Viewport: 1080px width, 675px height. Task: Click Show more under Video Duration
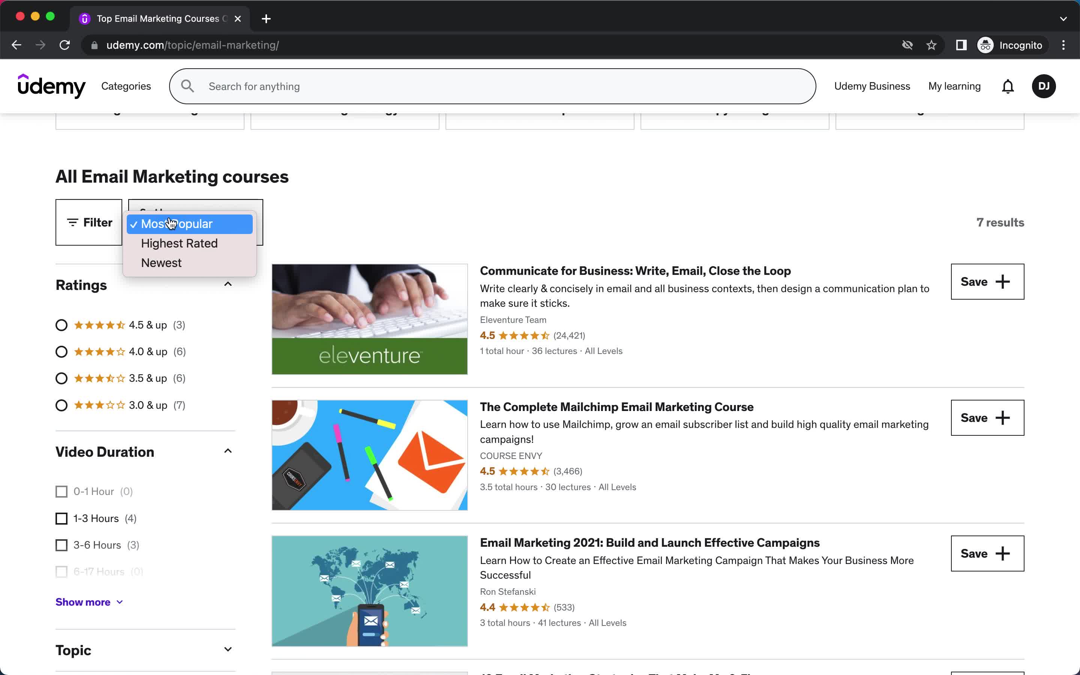pos(89,602)
